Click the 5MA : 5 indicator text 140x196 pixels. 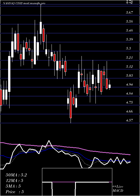click(13, 186)
